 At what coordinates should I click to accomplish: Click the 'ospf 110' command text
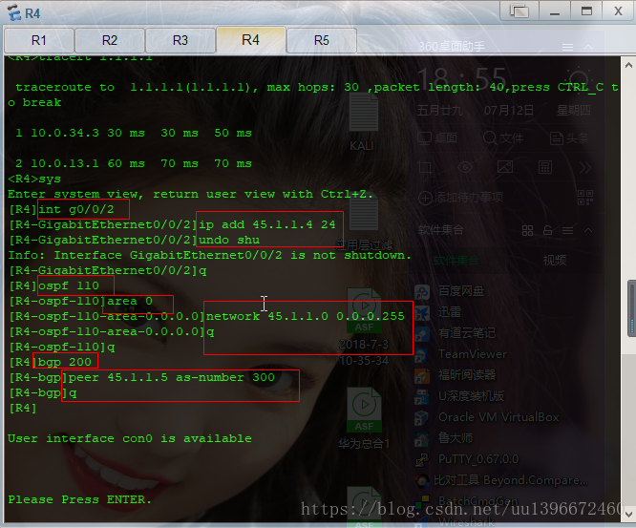pos(69,285)
